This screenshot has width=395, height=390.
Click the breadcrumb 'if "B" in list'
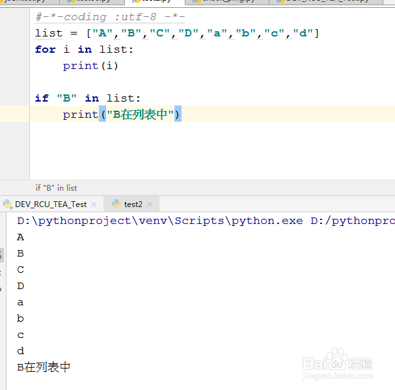[56, 188]
